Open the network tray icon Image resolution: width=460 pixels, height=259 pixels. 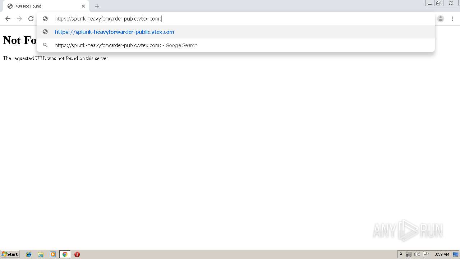409,254
